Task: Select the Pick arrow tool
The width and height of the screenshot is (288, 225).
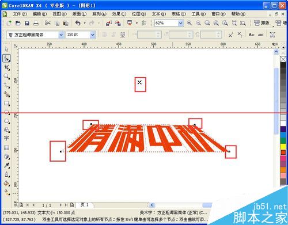Action: pyautogui.click(x=6, y=49)
